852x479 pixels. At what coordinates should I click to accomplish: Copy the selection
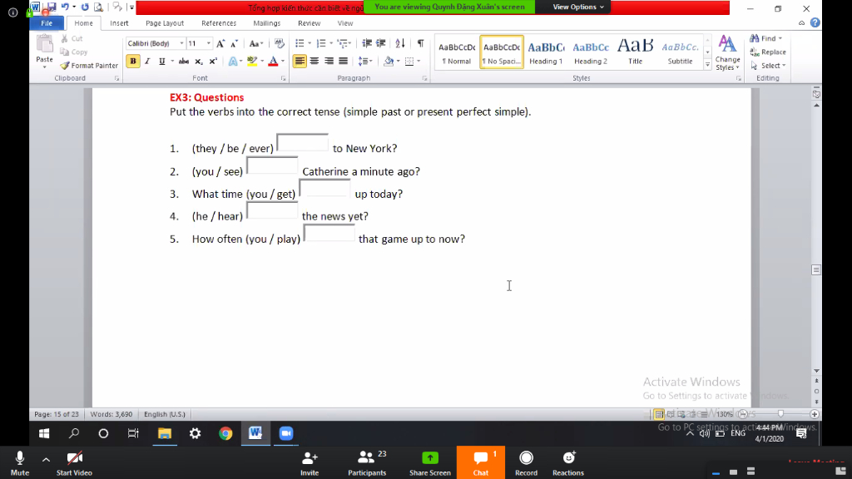74,52
